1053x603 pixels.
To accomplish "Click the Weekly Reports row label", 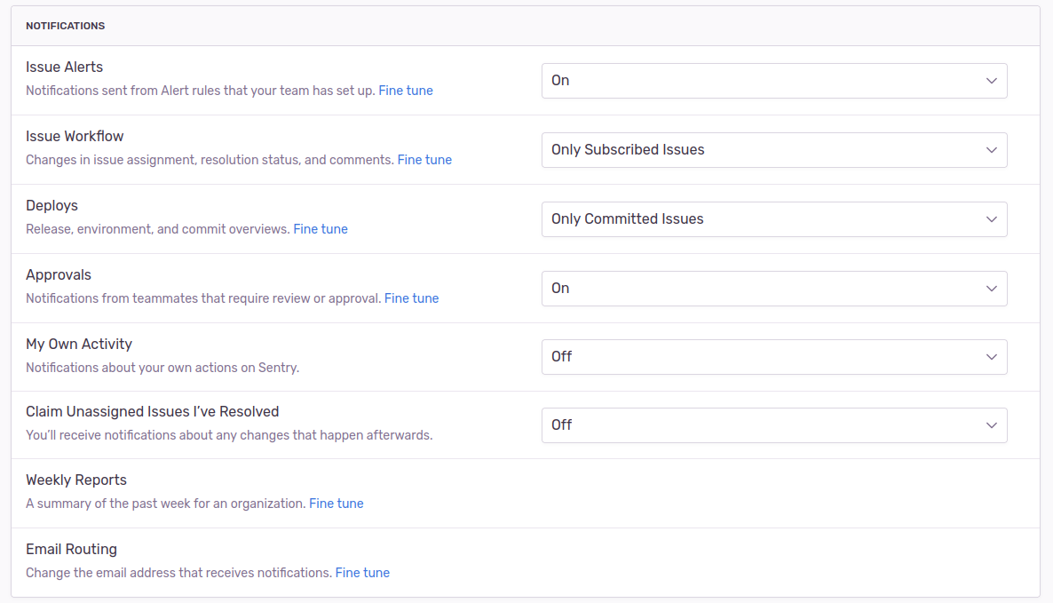I will 76,479.
